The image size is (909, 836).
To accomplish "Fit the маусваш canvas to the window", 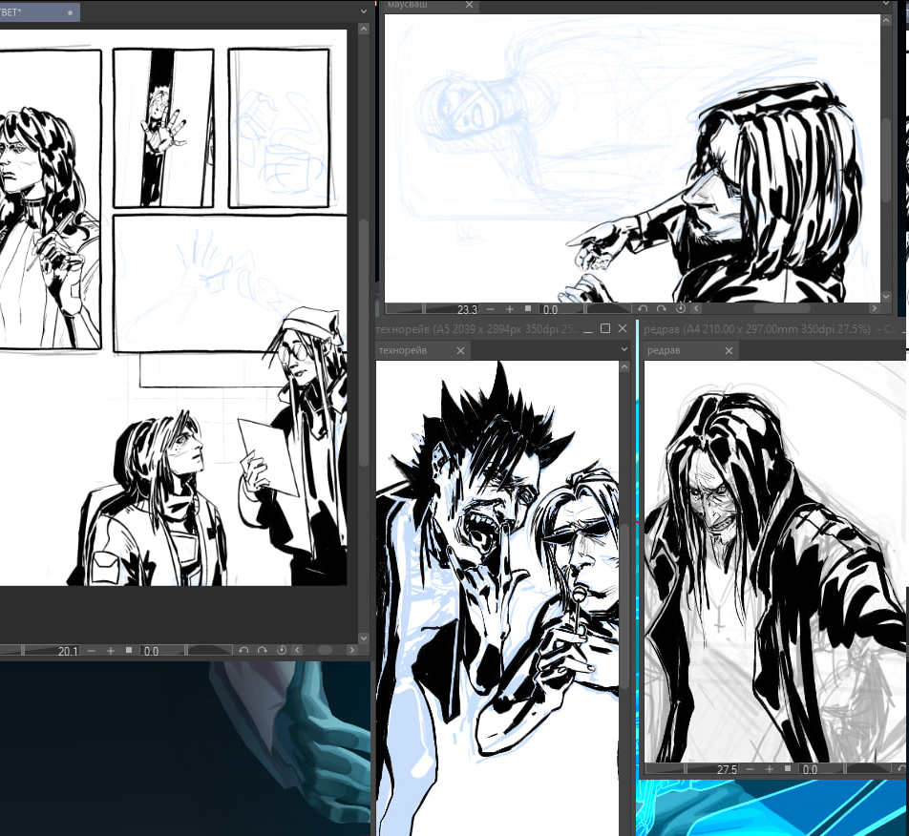I will [x=528, y=309].
